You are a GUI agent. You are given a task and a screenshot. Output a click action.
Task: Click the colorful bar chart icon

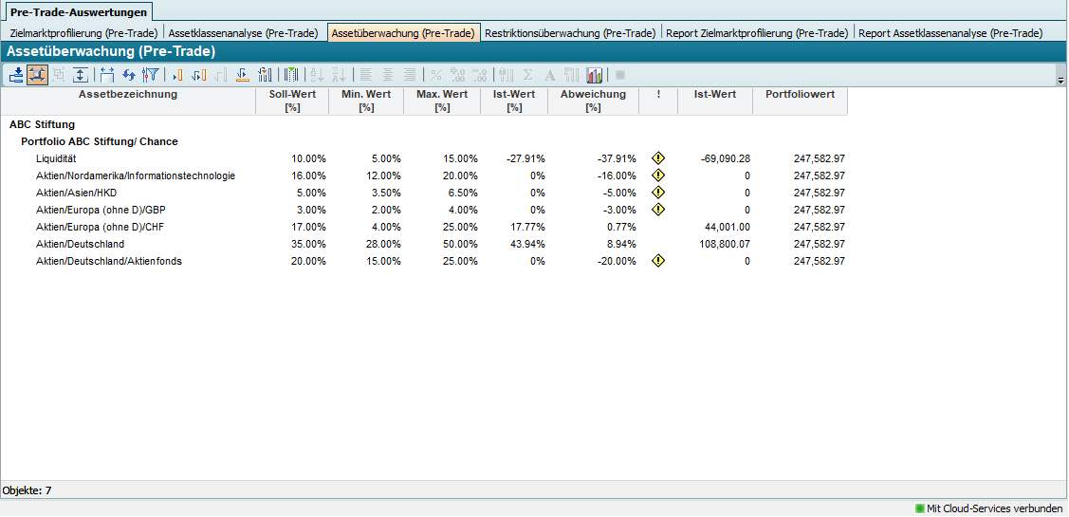595,75
